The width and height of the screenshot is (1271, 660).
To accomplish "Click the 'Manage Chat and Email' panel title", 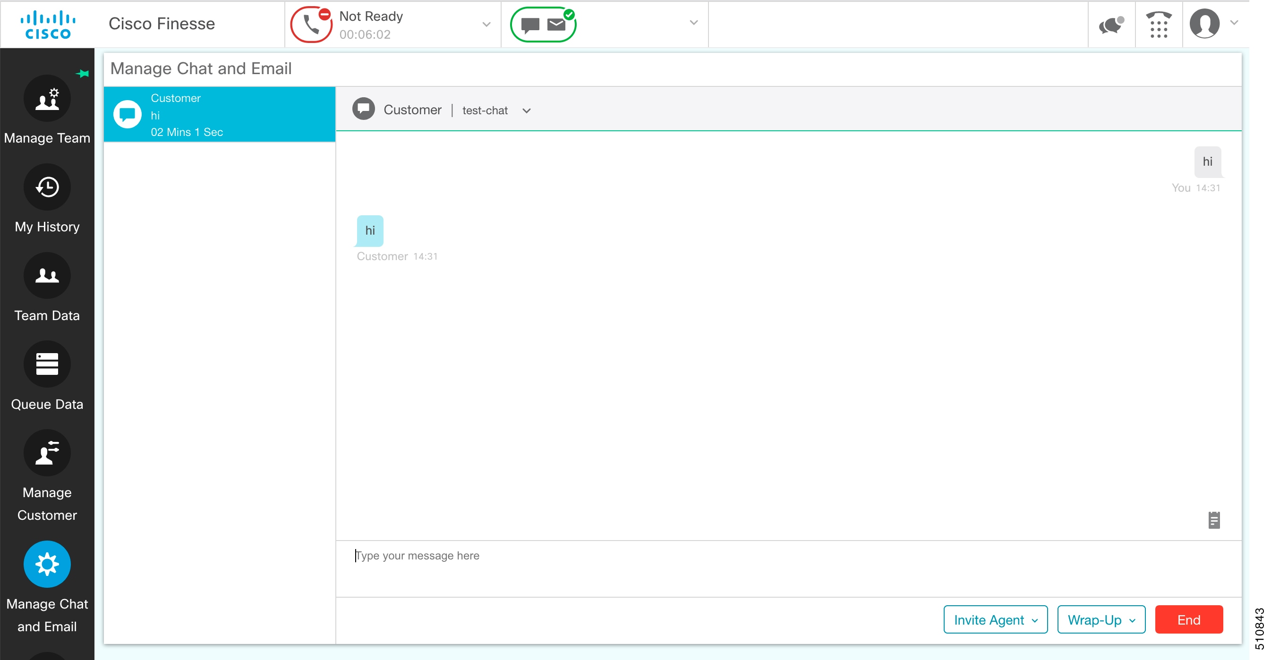I will coord(201,68).
